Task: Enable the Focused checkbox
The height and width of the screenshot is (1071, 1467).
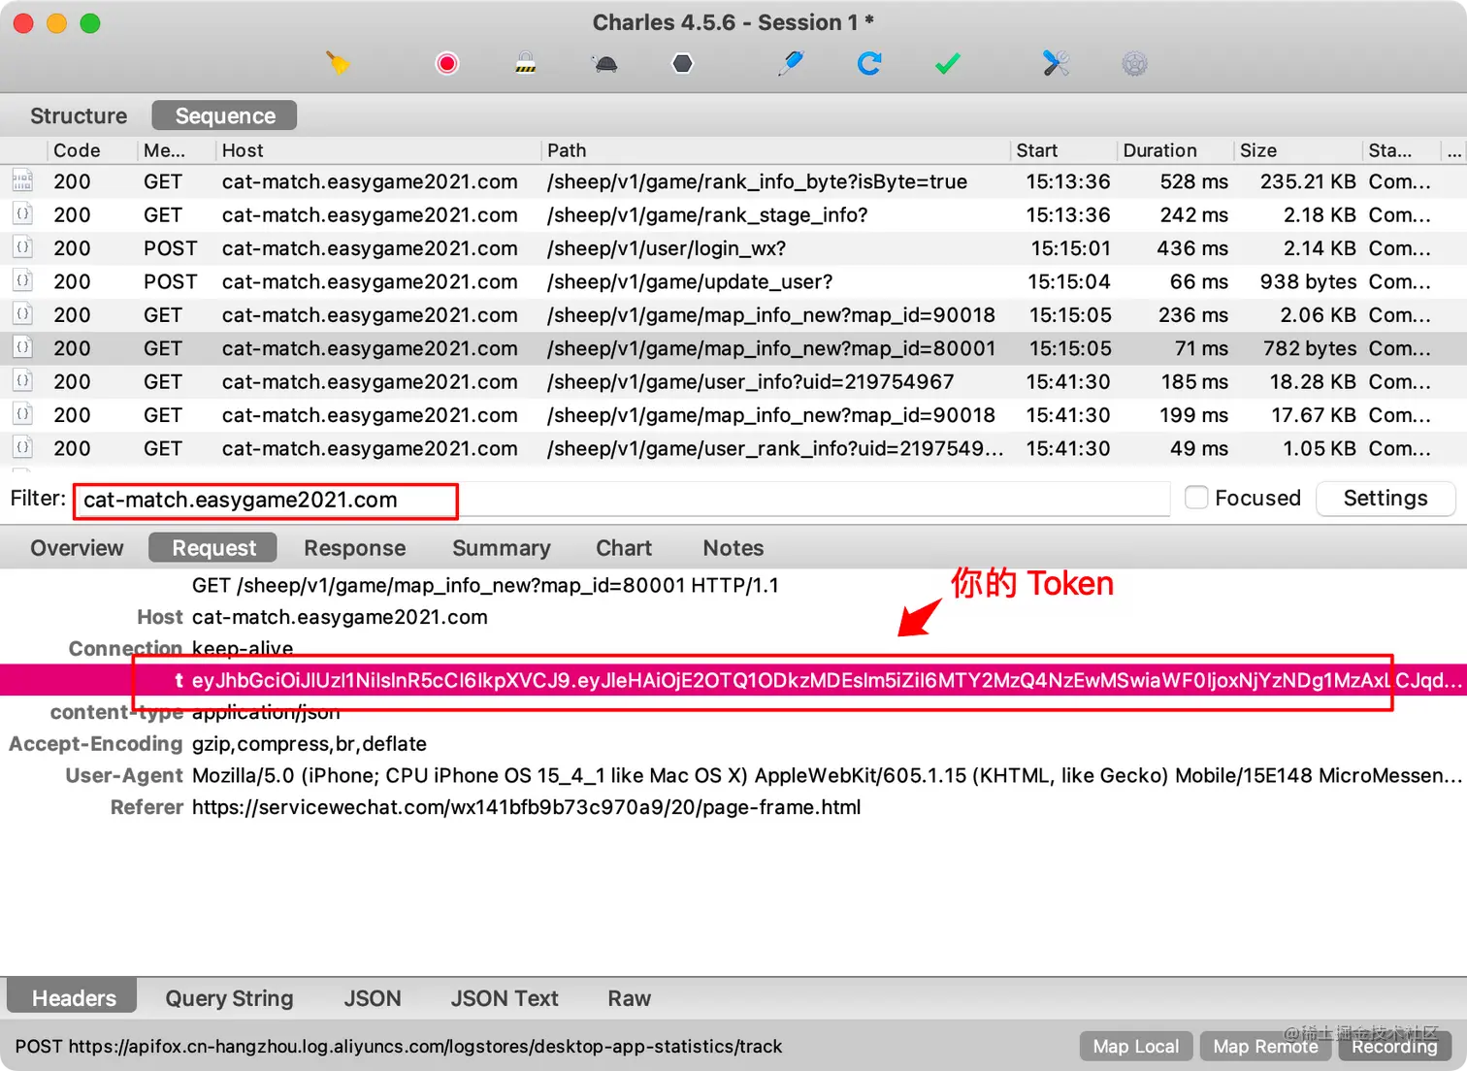Action: [x=1197, y=498]
